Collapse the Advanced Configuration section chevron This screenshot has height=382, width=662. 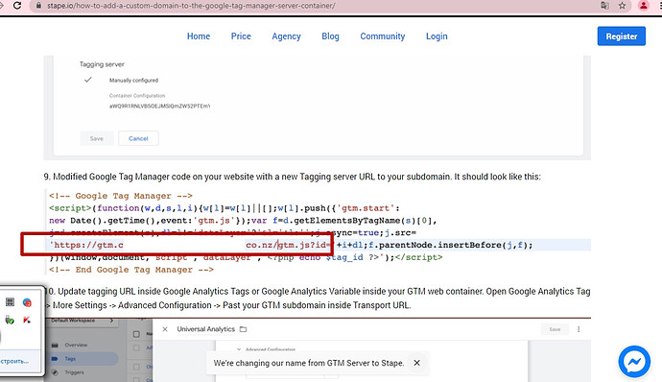click(x=239, y=350)
